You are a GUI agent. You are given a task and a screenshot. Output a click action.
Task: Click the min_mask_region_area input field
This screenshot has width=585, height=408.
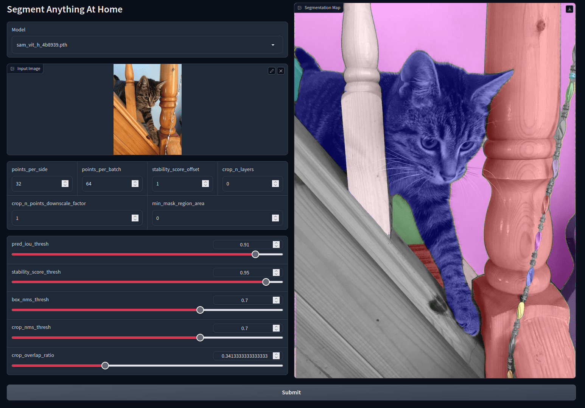tap(212, 218)
